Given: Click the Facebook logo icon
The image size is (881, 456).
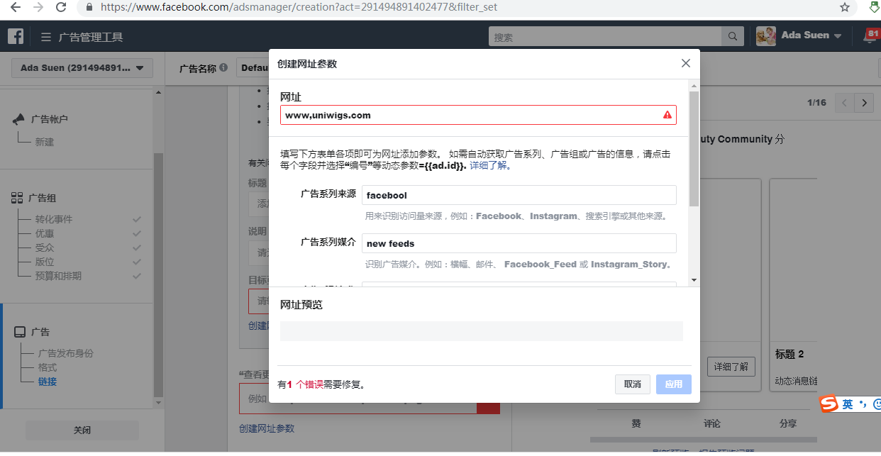Looking at the screenshot, I should pyautogui.click(x=16, y=36).
